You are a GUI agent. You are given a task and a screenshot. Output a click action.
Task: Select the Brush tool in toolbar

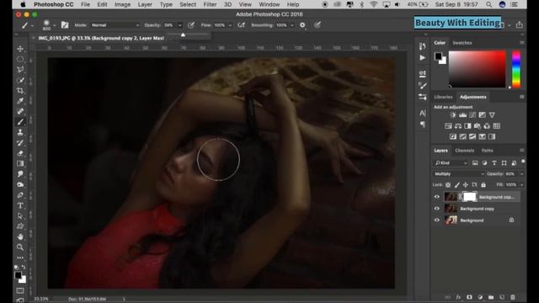click(x=20, y=122)
